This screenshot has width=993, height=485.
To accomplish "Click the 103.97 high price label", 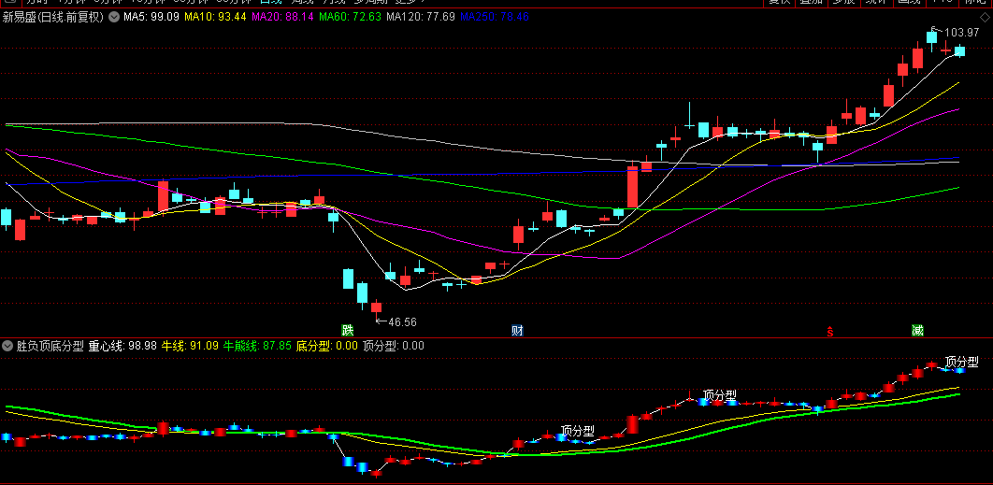I will pos(960,33).
